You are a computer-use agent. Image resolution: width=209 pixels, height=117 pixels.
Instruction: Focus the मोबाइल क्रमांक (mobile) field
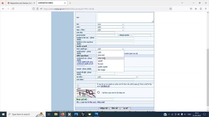[142, 35]
